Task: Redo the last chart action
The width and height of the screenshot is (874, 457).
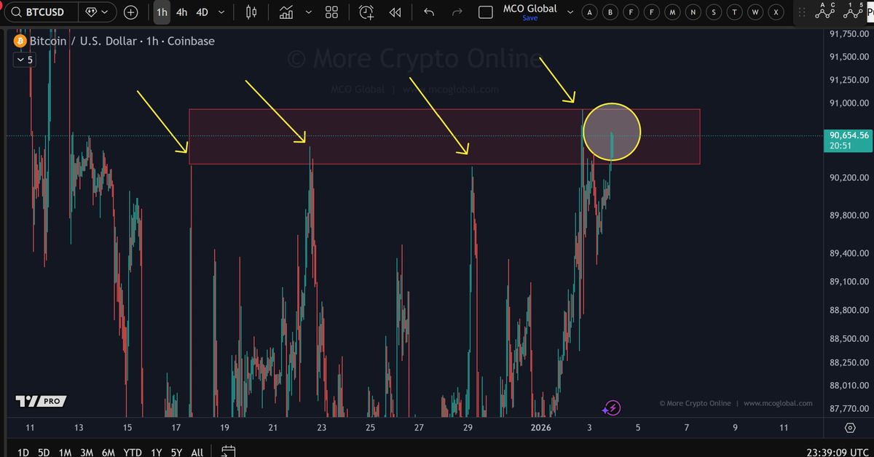Action: click(x=457, y=12)
